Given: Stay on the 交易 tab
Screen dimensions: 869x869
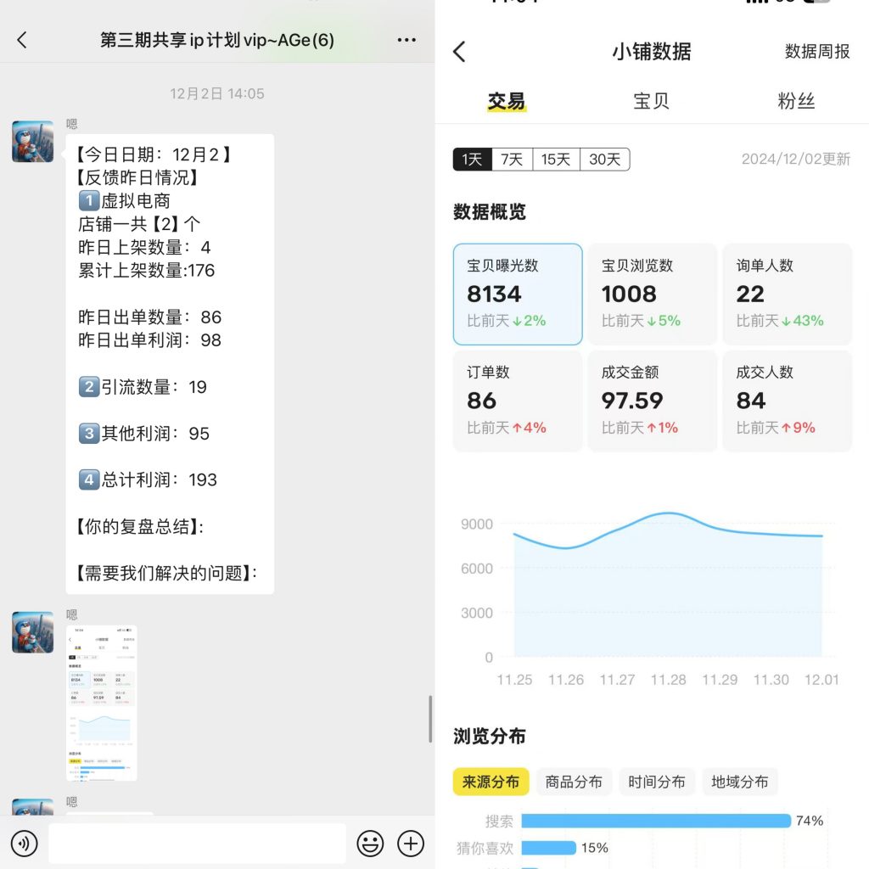Looking at the screenshot, I should coord(507,99).
